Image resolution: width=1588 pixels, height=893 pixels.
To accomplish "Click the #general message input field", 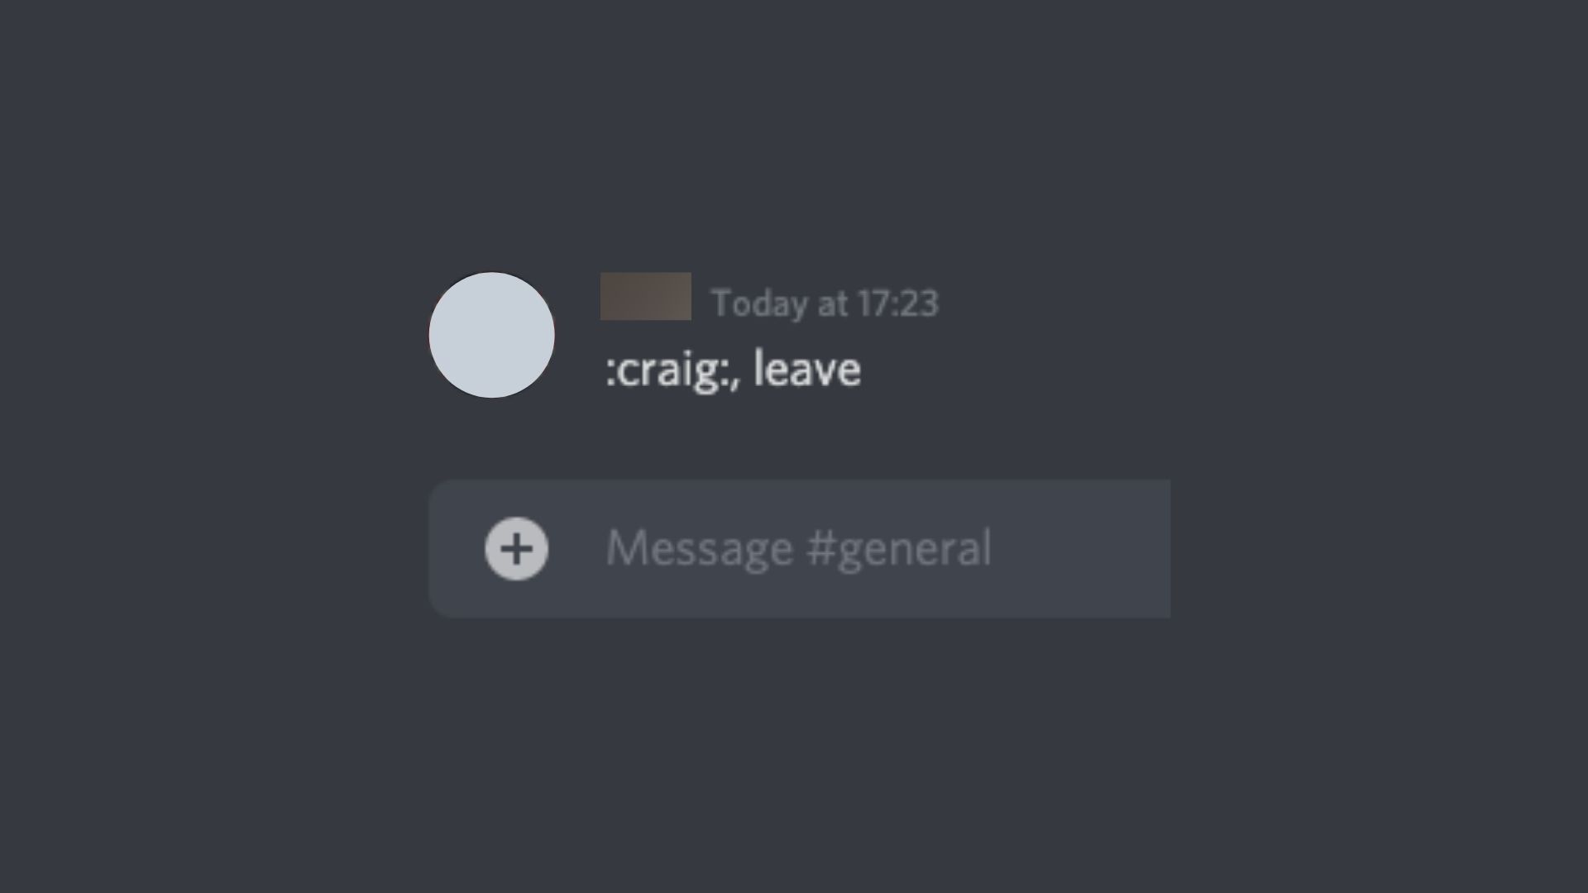I will coord(797,547).
